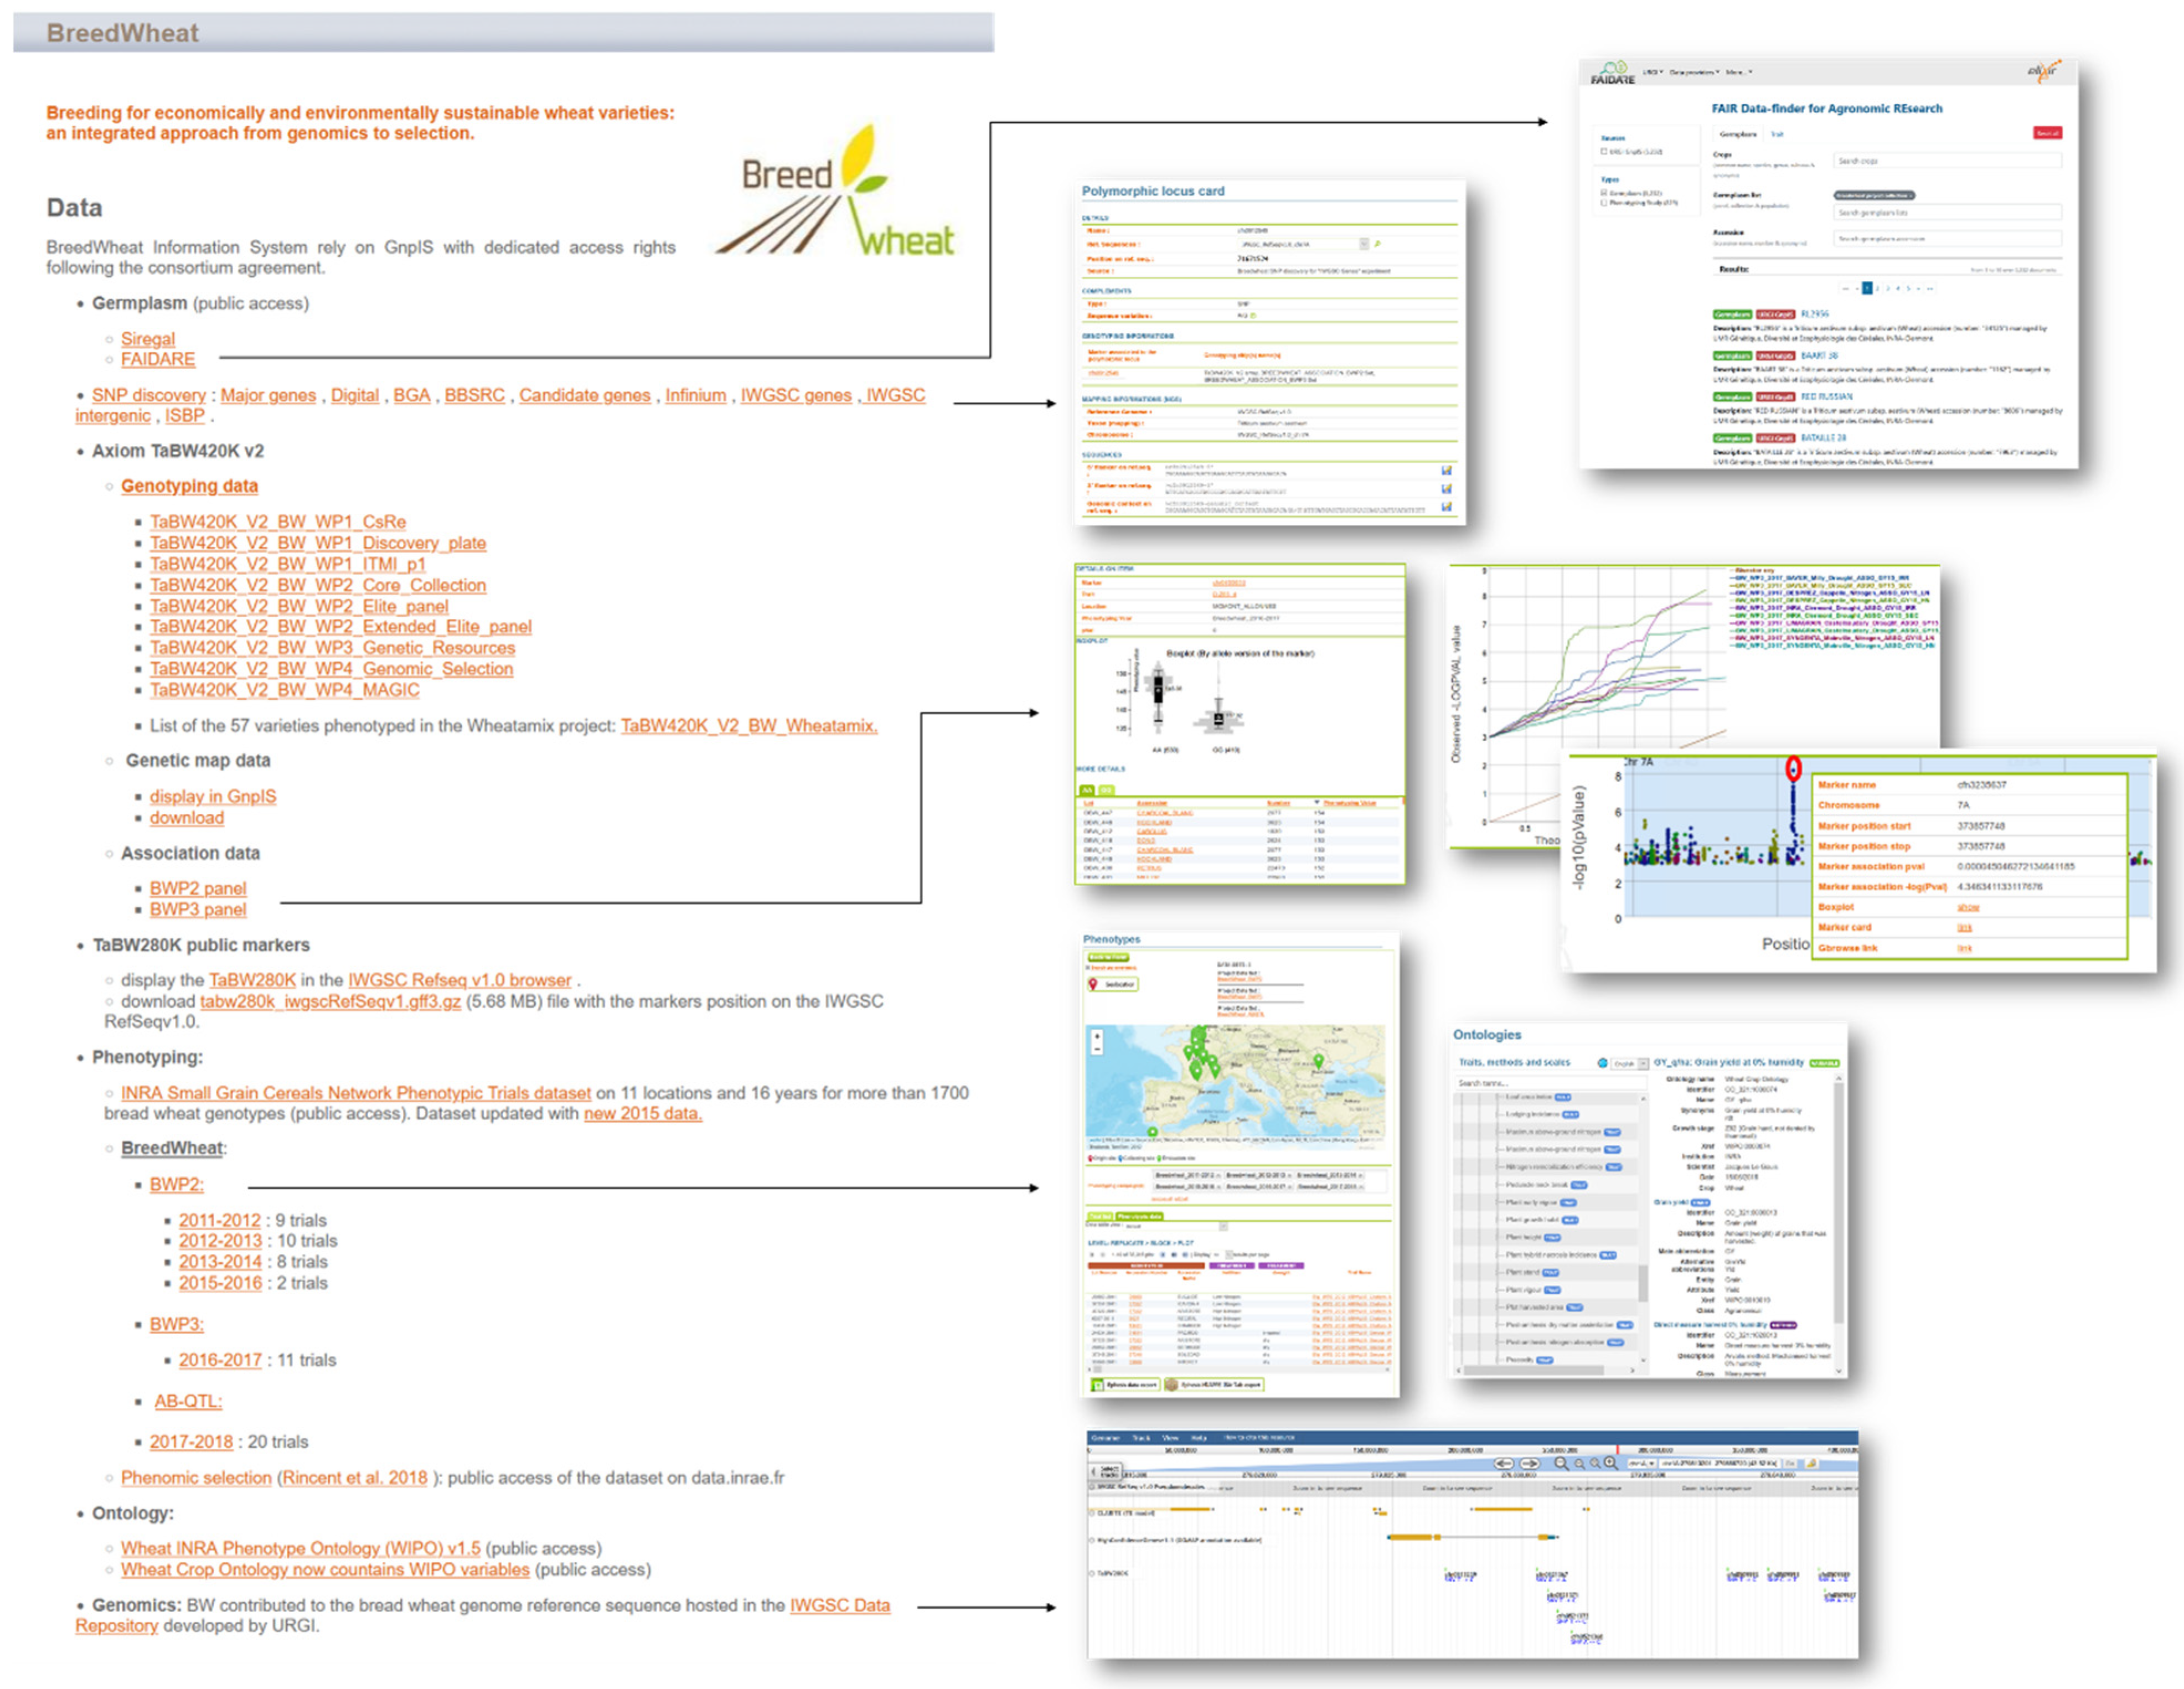Toggle the CLARITE track checkbox
This screenshot has width=2184, height=1689.
pos(1091,1513)
